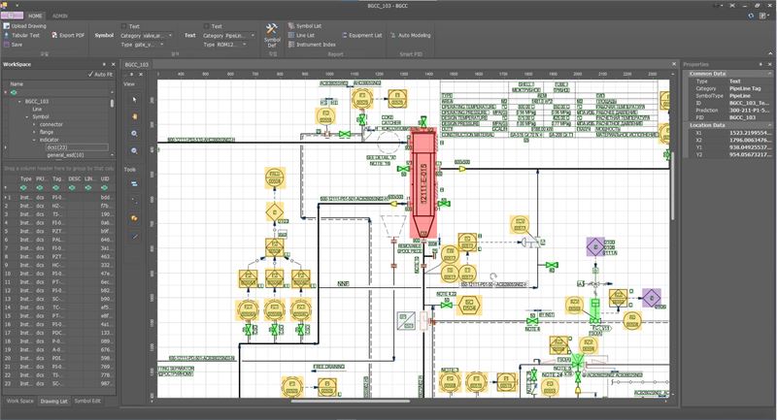Switch to the Work Space bottom tab

20,401
